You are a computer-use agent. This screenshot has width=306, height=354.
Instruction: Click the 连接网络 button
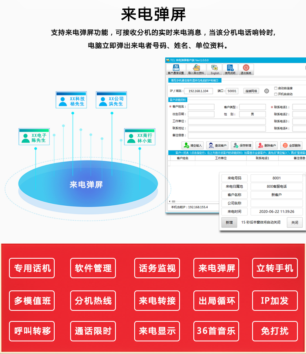251,91
